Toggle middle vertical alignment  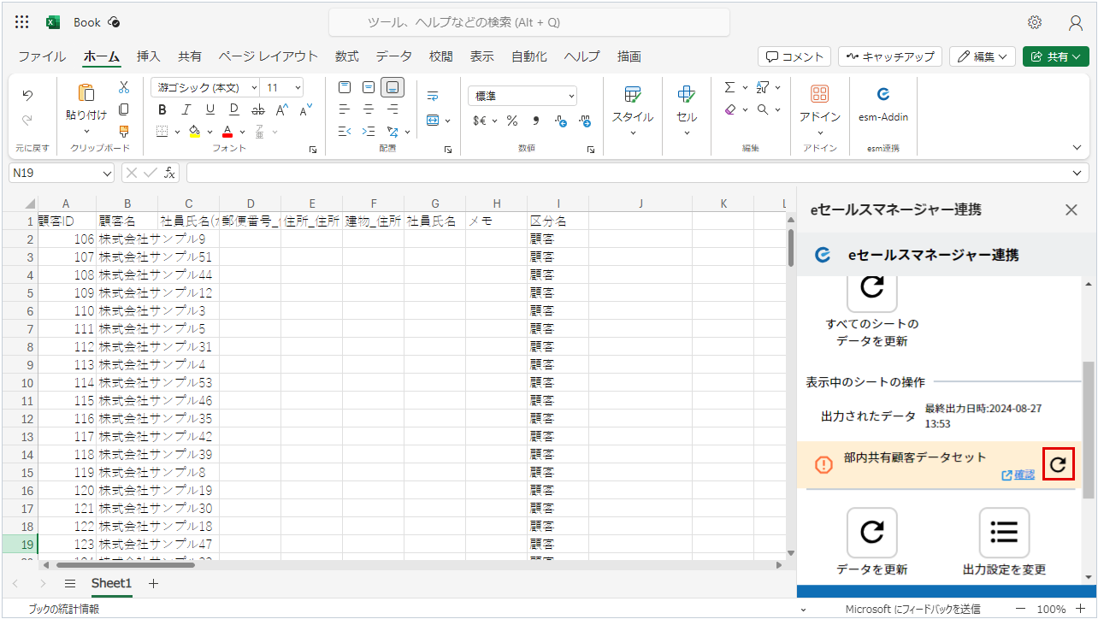[x=369, y=87]
